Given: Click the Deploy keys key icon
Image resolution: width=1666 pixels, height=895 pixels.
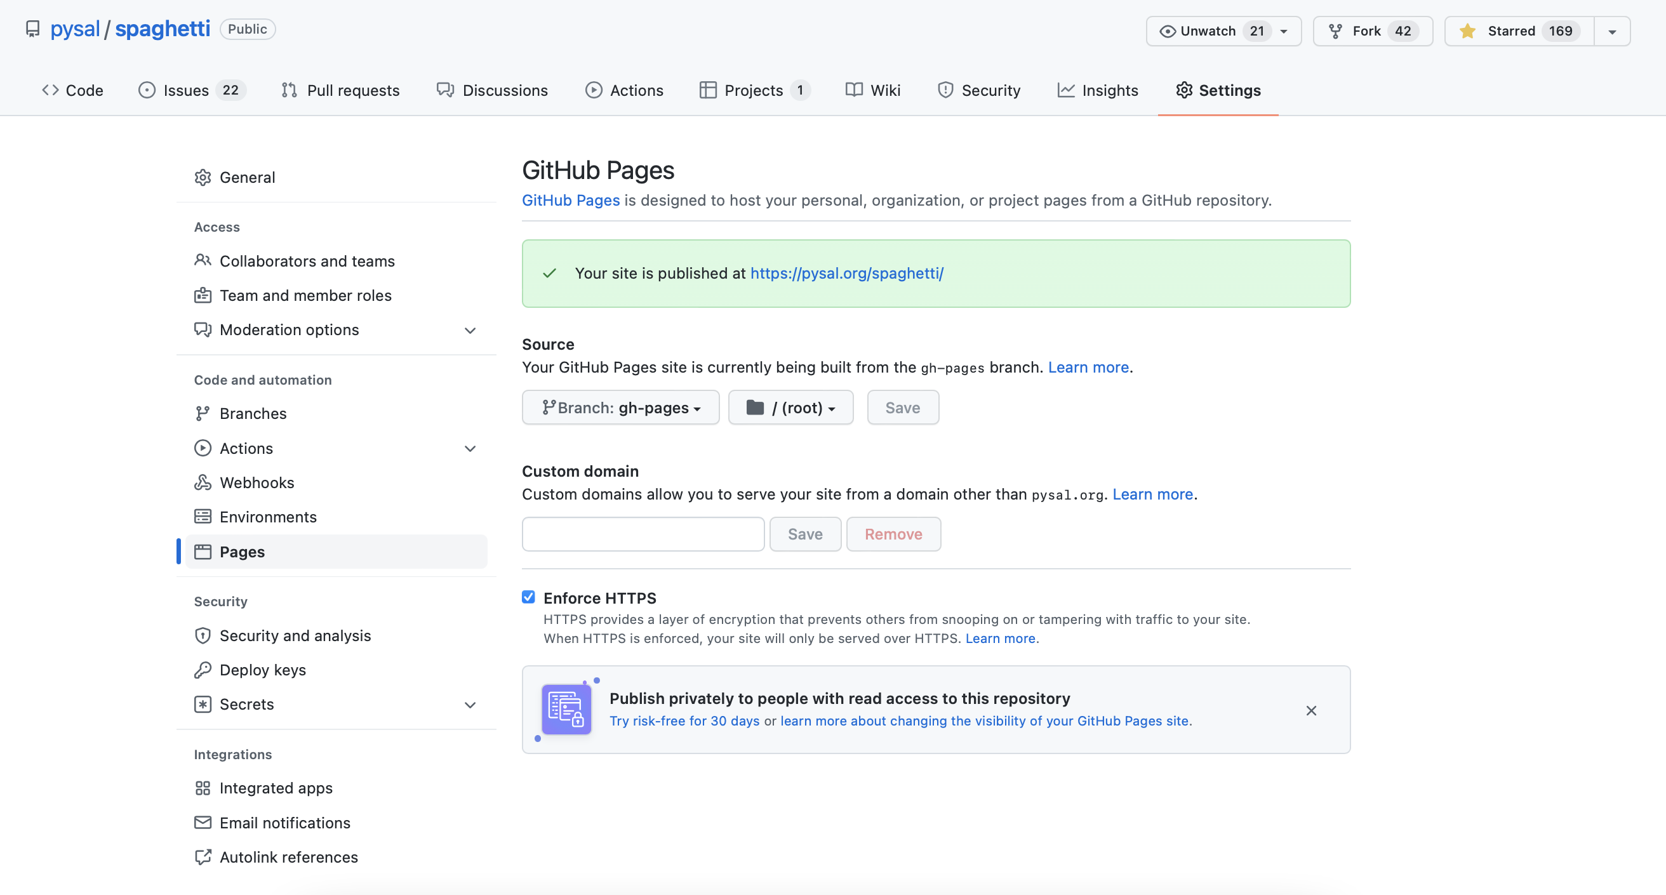Looking at the screenshot, I should click(x=203, y=670).
